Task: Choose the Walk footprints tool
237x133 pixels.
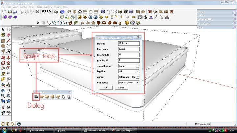Action: tap(3, 113)
